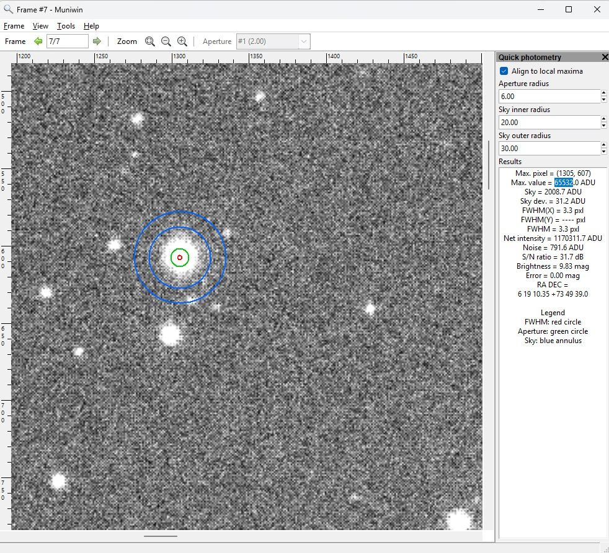This screenshot has width=609, height=553.
Task: Step back to the previous frame
Action: pos(37,41)
